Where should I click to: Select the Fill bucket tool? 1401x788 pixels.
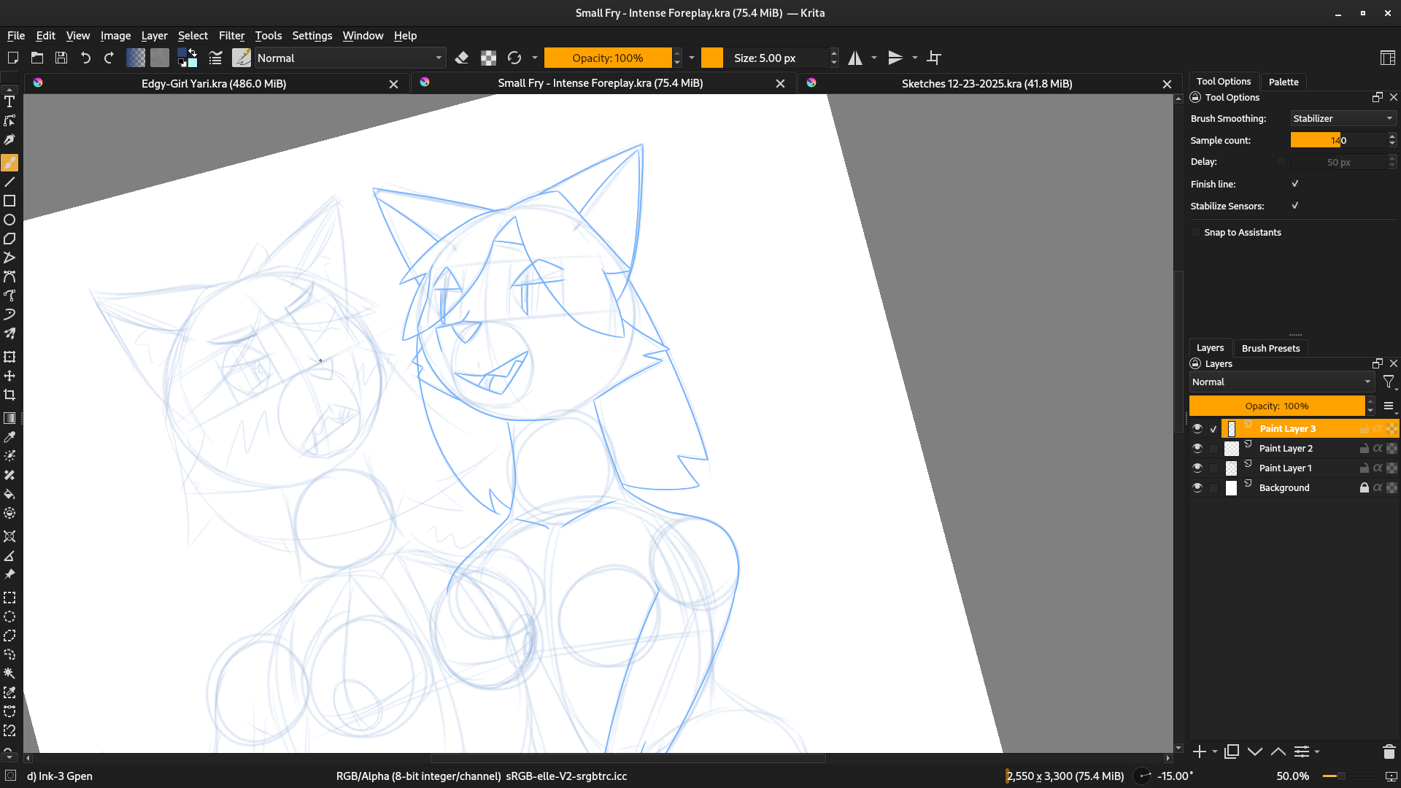point(9,494)
